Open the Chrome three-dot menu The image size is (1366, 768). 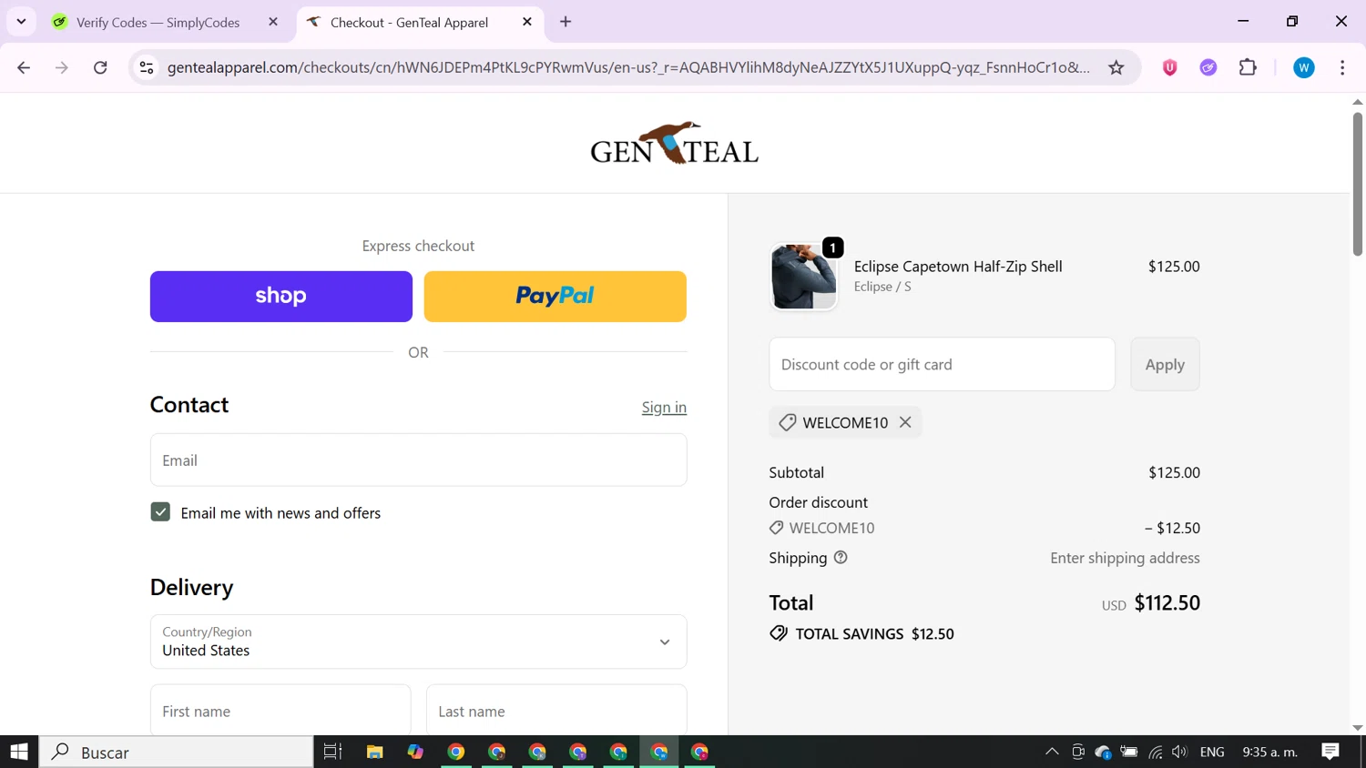(x=1342, y=67)
